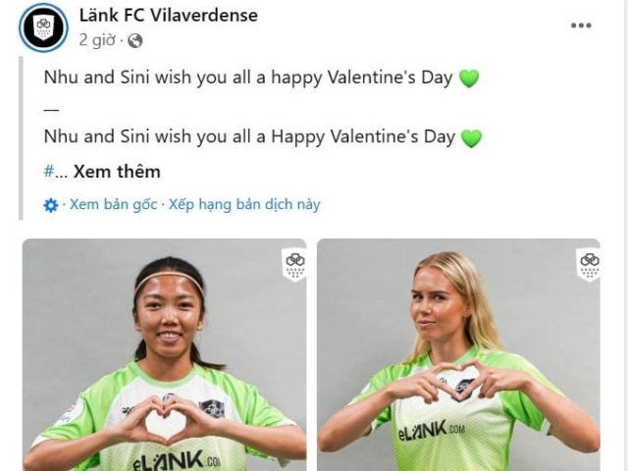Click the heart hand gesture in left photo

tap(166, 419)
